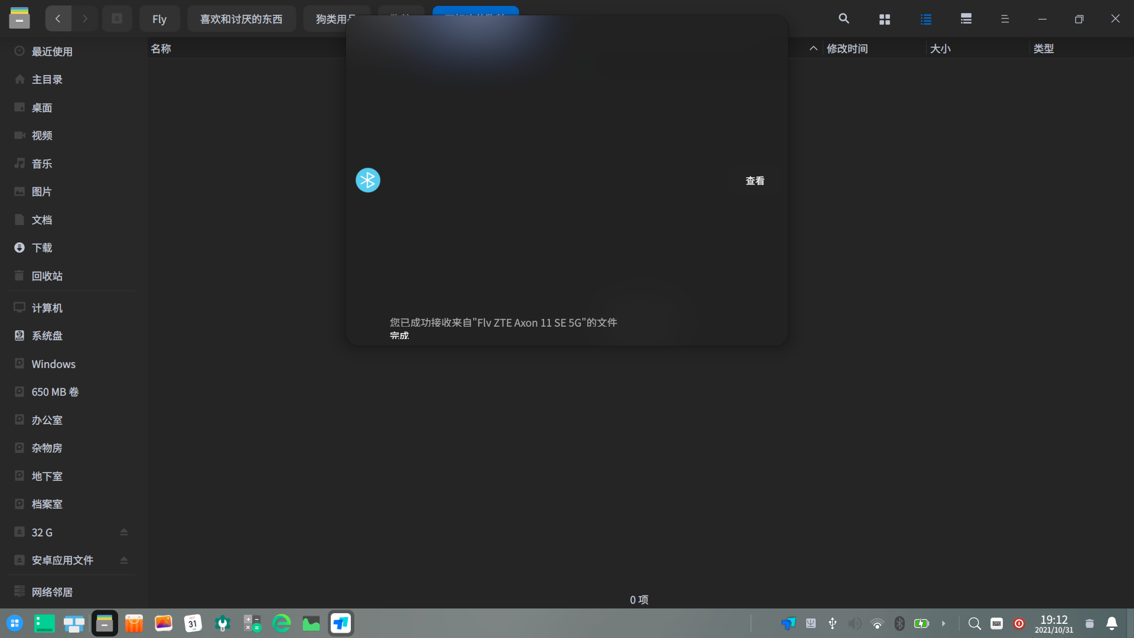Open the hamburger main menu
The image size is (1134, 638).
tap(1005, 19)
